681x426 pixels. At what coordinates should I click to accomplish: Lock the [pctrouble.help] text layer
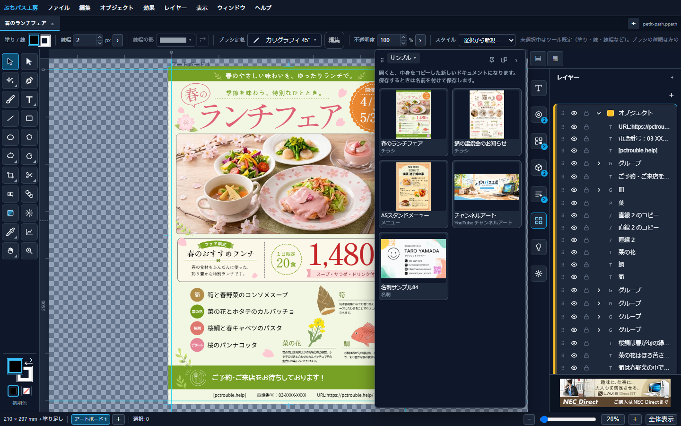[x=586, y=151]
